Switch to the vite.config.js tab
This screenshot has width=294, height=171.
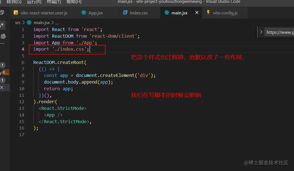click(x=225, y=13)
